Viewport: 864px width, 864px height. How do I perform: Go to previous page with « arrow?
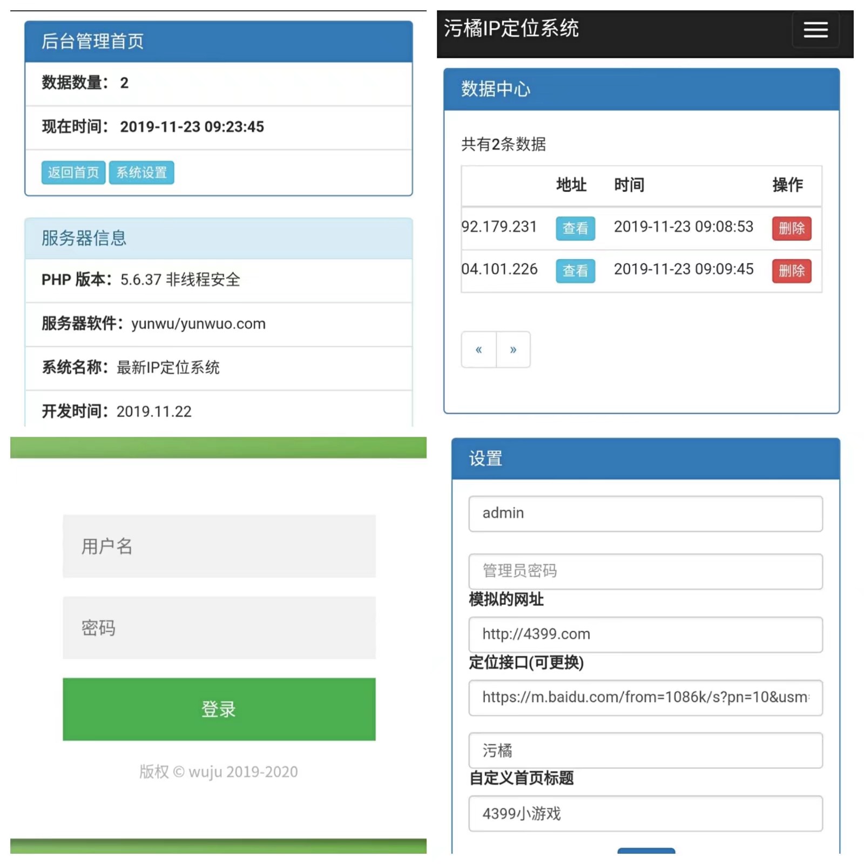click(478, 349)
